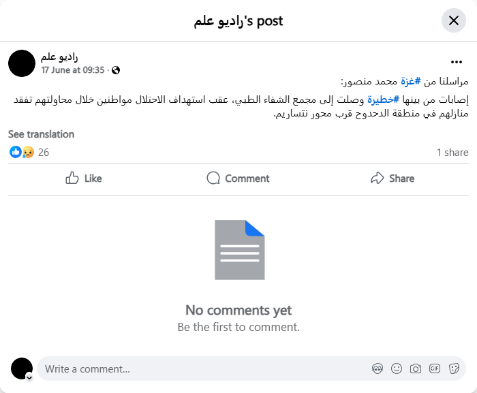Focus the Write a comment field

tap(198, 368)
